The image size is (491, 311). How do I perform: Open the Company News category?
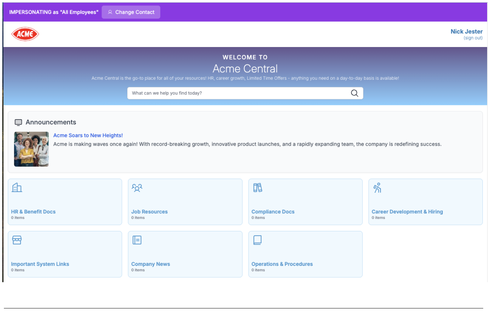click(185, 254)
